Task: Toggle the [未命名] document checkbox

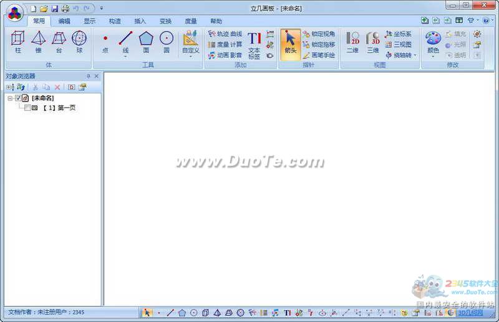Action: click(18, 98)
